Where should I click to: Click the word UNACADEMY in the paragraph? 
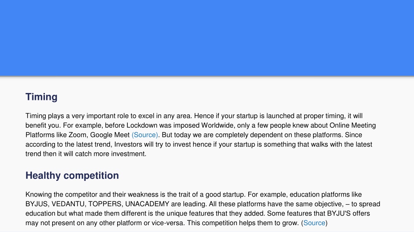pyautogui.click(x=147, y=204)
